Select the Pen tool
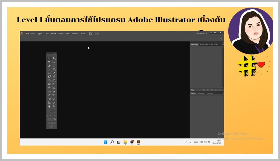The height and width of the screenshot is (161, 280). [49, 66]
